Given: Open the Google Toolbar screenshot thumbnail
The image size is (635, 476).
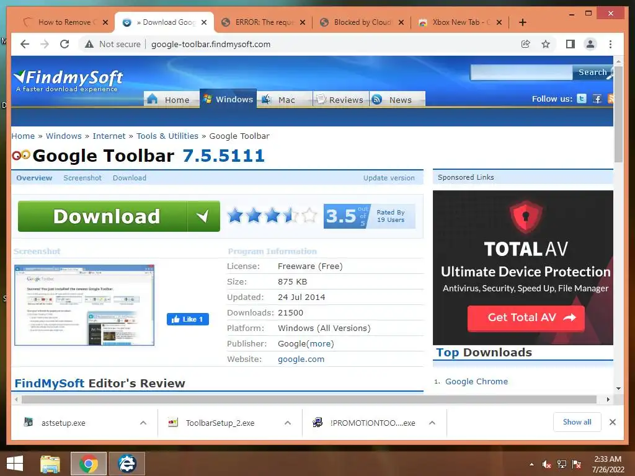Looking at the screenshot, I should [x=84, y=305].
